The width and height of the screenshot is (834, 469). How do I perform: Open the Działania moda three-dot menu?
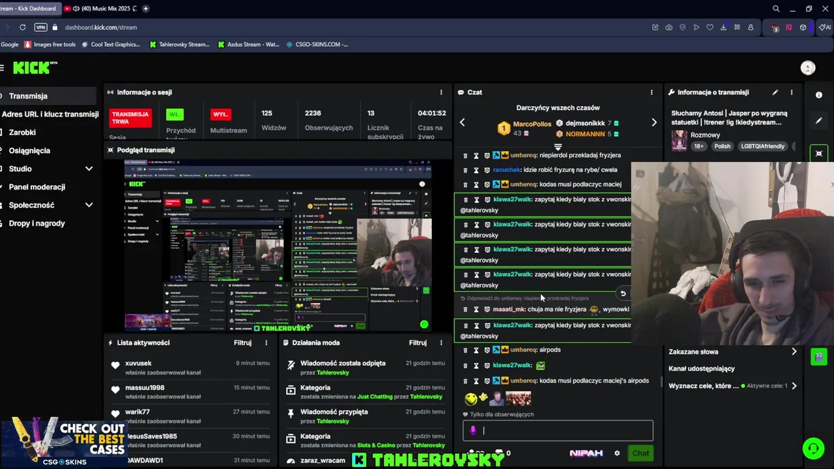point(441,343)
